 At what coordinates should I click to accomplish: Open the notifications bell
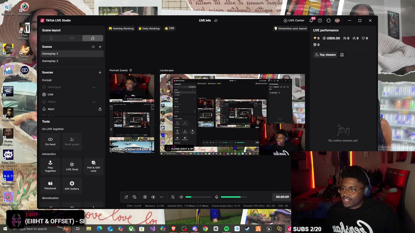click(311, 20)
